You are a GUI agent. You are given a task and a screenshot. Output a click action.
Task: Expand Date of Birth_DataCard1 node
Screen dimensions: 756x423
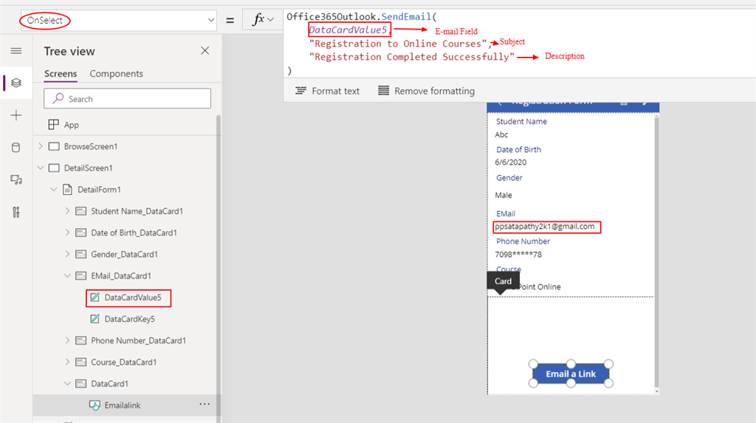pos(67,233)
